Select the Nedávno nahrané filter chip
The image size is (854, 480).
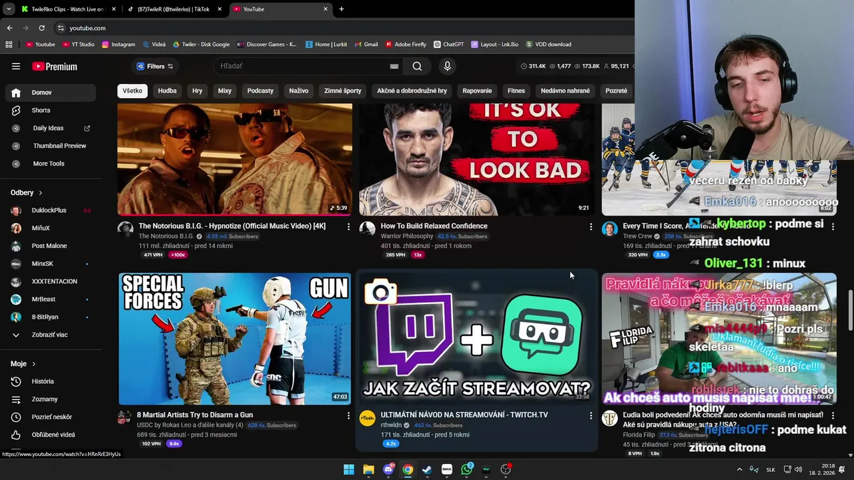coord(565,91)
